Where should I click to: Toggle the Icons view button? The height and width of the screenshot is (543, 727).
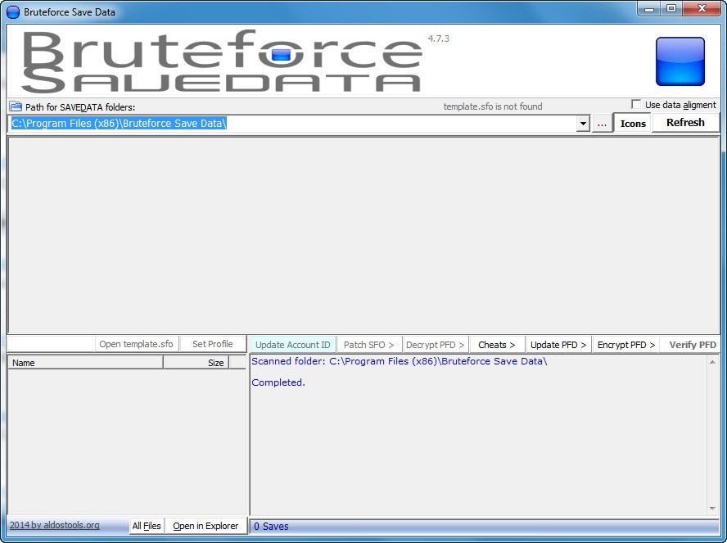click(x=633, y=124)
